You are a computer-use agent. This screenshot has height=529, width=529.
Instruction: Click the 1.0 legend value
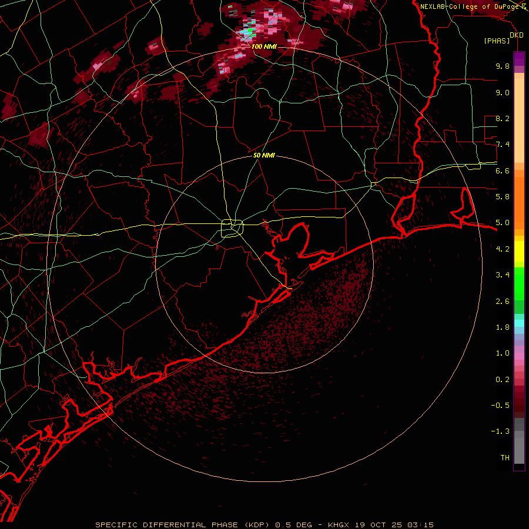coord(503,353)
